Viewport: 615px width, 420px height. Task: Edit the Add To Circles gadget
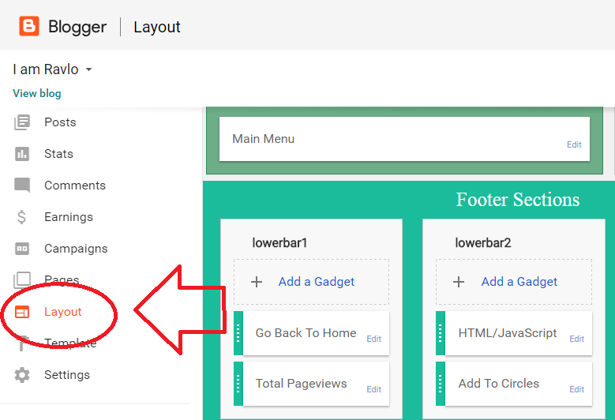[x=576, y=389]
